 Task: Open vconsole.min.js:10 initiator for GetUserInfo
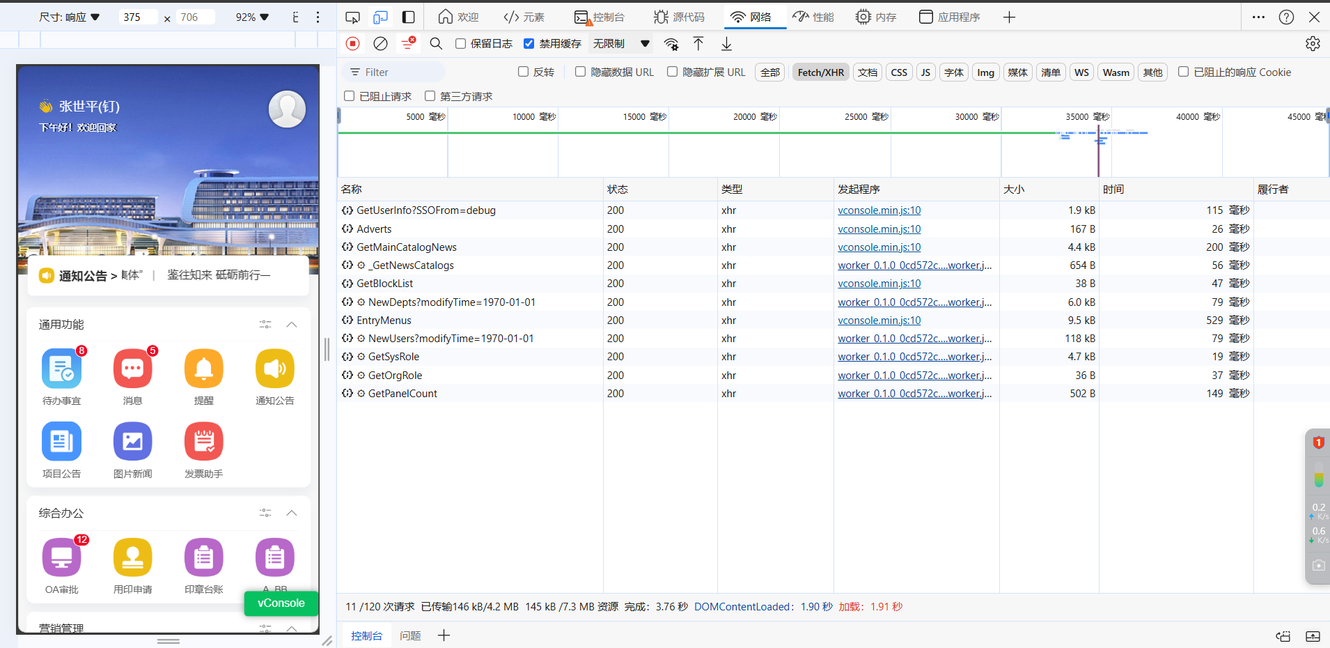[879, 210]
